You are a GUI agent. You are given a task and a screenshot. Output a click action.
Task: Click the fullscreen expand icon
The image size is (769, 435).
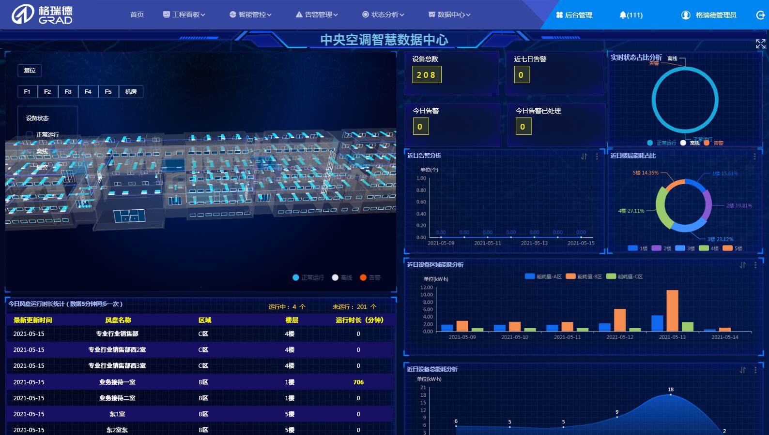point(760,44)
